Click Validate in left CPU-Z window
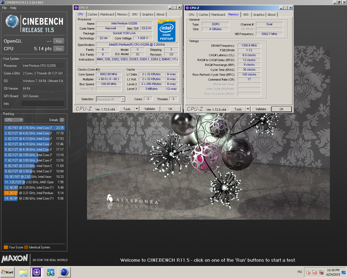The image size is (347, 278). click(150, 109)
